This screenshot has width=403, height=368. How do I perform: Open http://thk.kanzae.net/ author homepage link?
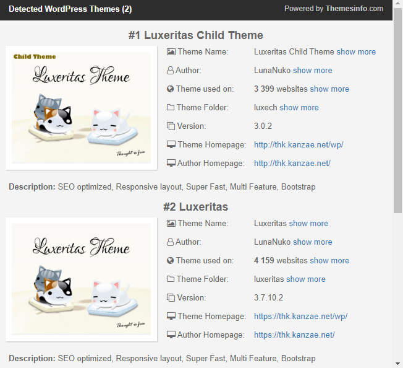[x=292, y=164]
